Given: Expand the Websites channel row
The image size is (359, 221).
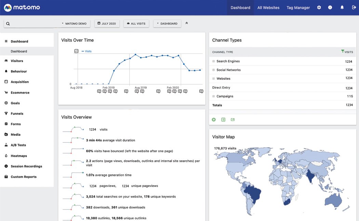Looking at the screenshot, I should click(x=213, y=78).
